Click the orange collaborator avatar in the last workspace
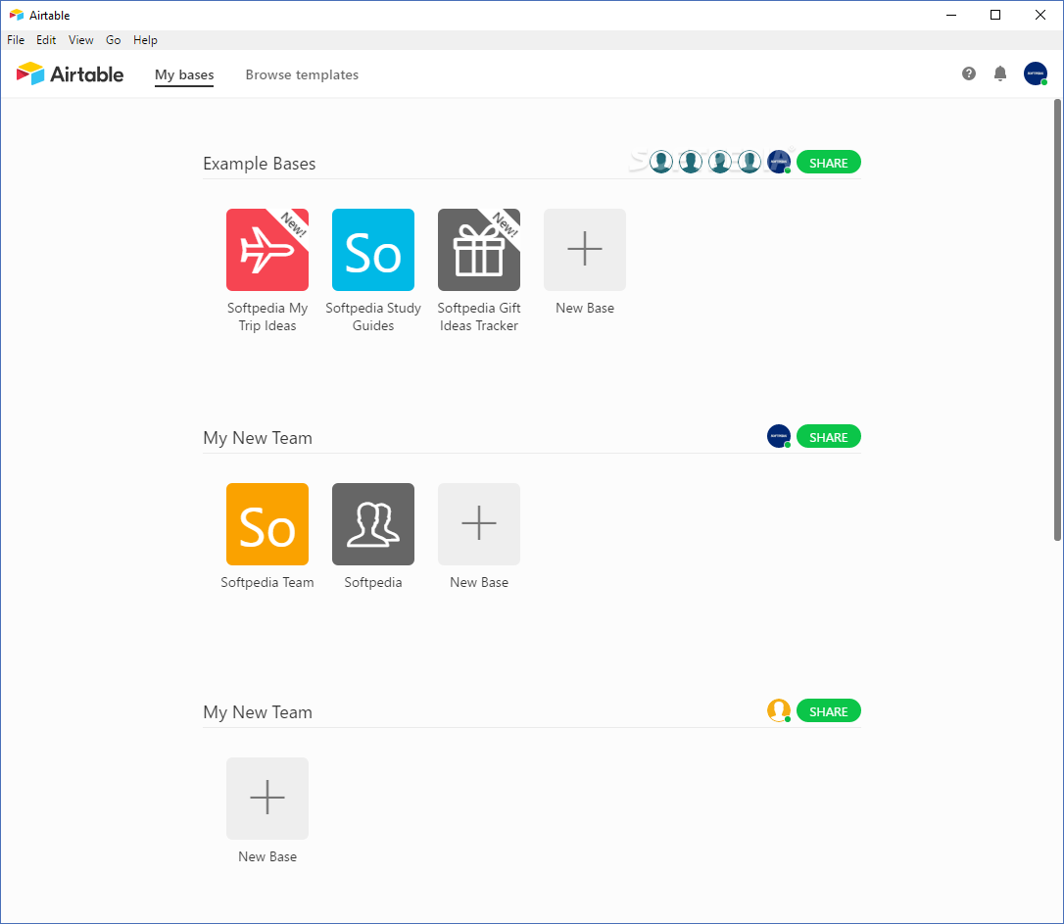The width and height of the screenshot is (1064, 924). [x=779, y=710]
